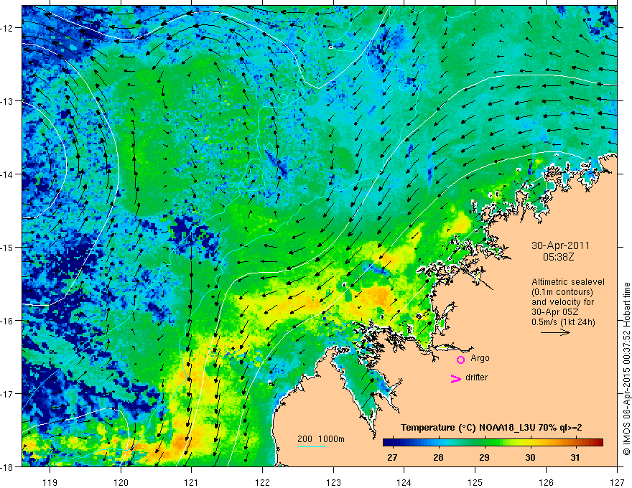
Task: Click the 05:38Z time label
Action: click(x=558, y=256)
